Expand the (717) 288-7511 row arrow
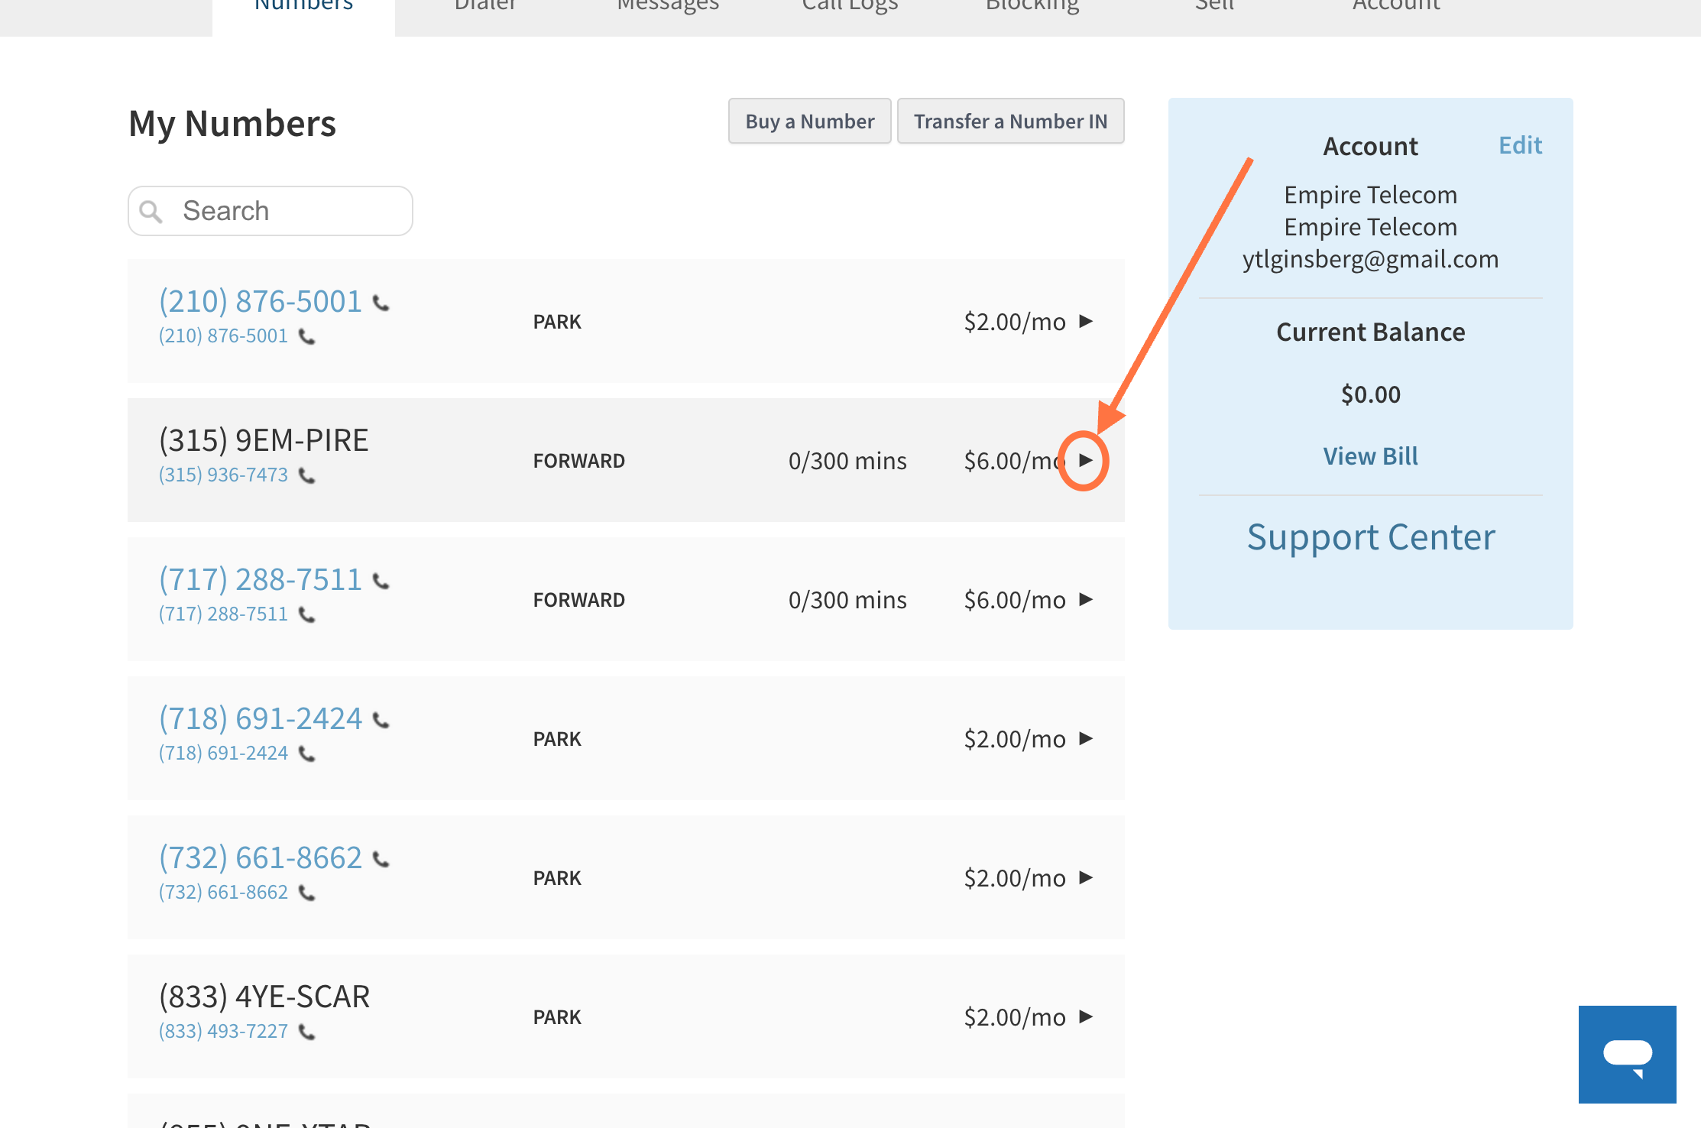The width and height of the screenshot is (1701, 1128). click(x=1085, y=599)
